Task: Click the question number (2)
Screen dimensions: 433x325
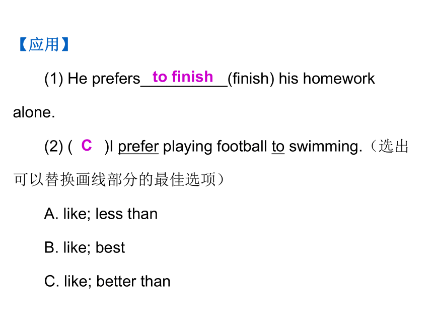Action: (54, 147)
